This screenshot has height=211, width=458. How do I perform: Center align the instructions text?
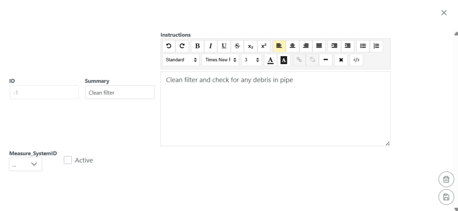[293, 46]
